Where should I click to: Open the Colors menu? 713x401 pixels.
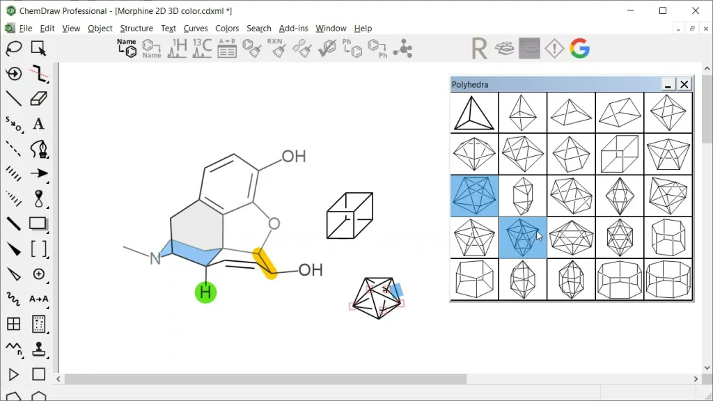(x=227, y=29)
